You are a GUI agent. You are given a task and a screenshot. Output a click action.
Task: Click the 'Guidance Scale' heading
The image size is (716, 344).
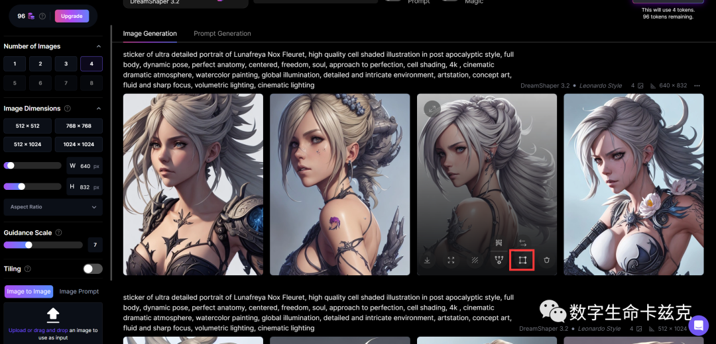[28, 232]
